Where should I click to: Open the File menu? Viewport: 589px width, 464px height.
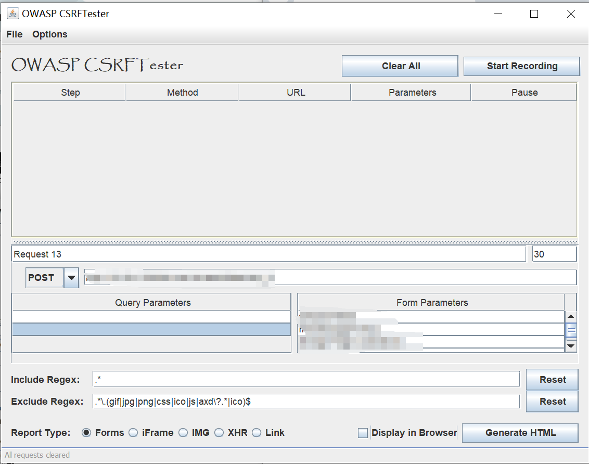tap(15, 34)
